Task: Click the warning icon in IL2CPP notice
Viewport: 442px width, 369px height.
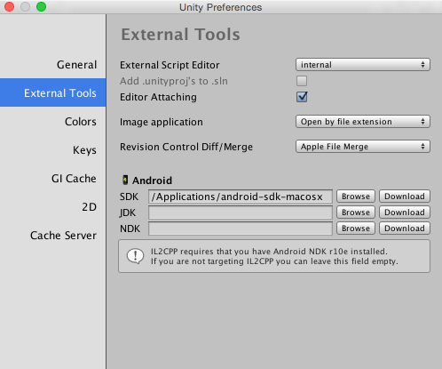Action: (135, 256)
